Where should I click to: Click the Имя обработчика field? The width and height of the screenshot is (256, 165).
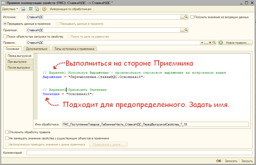155,124
